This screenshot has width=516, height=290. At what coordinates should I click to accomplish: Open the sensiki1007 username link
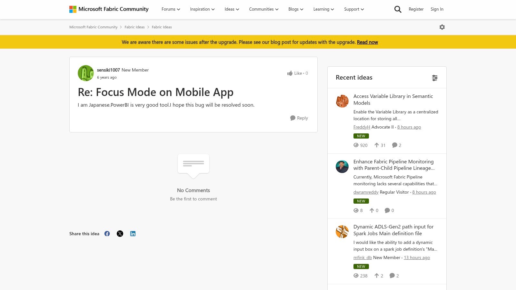click(x=108, y=70)
